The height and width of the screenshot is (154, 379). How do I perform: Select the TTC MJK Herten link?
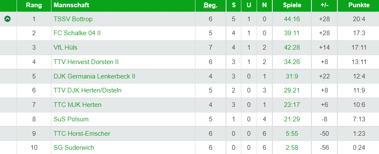[77, 105]
